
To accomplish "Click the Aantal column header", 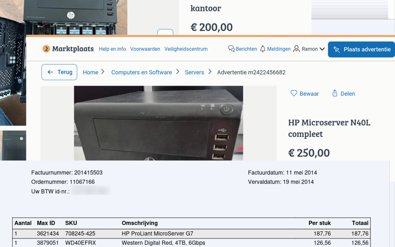I will click(x=23, y=223).
